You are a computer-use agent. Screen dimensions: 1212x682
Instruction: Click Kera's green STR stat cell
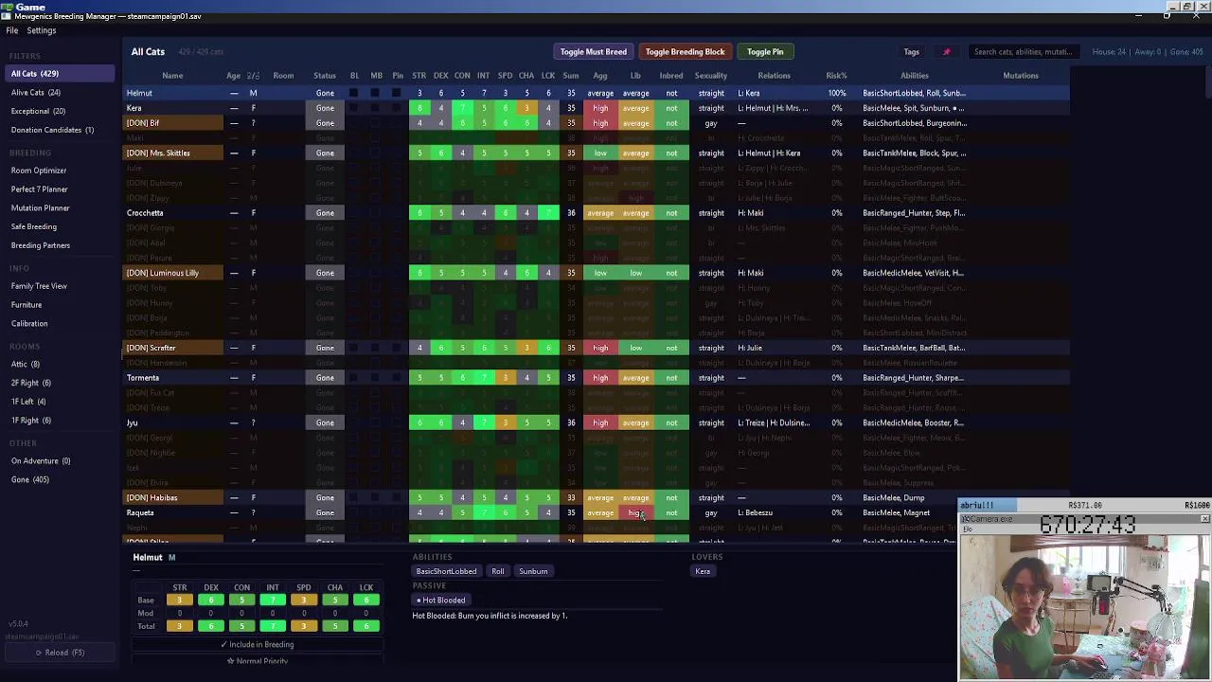click(419, 108)
